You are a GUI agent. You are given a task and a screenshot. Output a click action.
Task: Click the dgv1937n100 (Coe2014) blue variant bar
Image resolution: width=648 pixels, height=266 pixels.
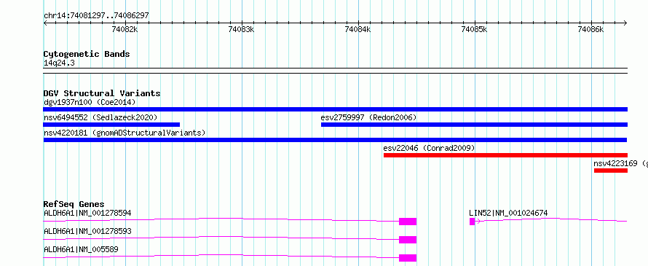tap(335, 109)
